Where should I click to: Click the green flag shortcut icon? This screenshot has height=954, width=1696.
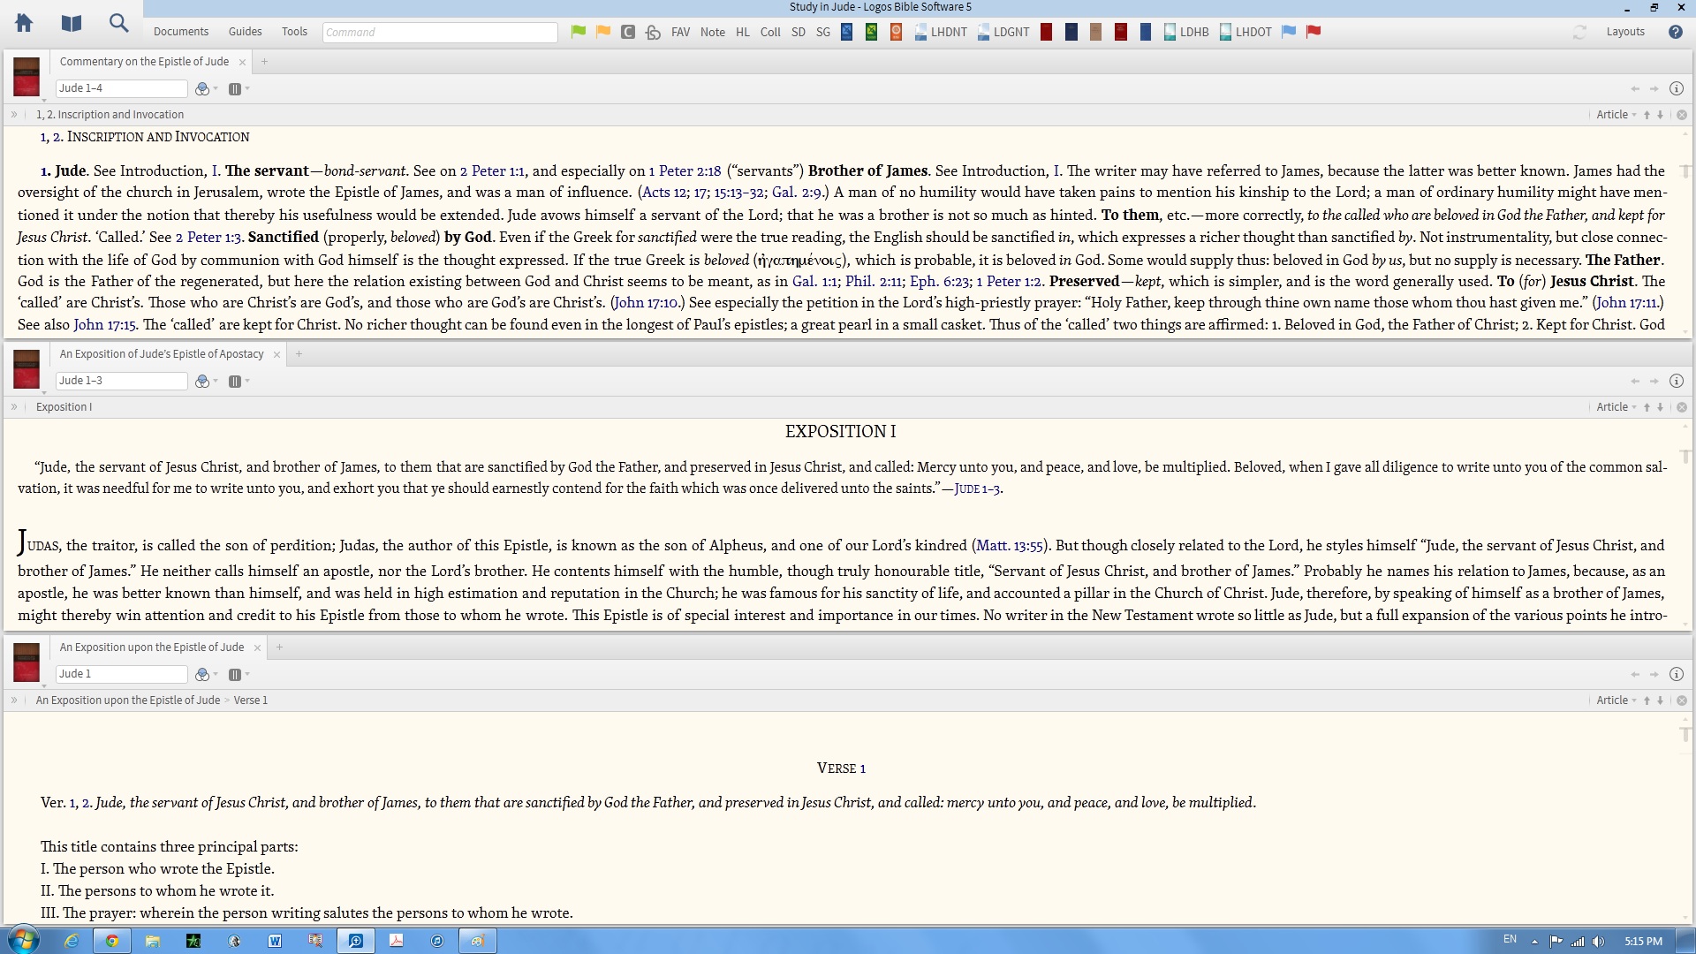[x=579, y=32]
